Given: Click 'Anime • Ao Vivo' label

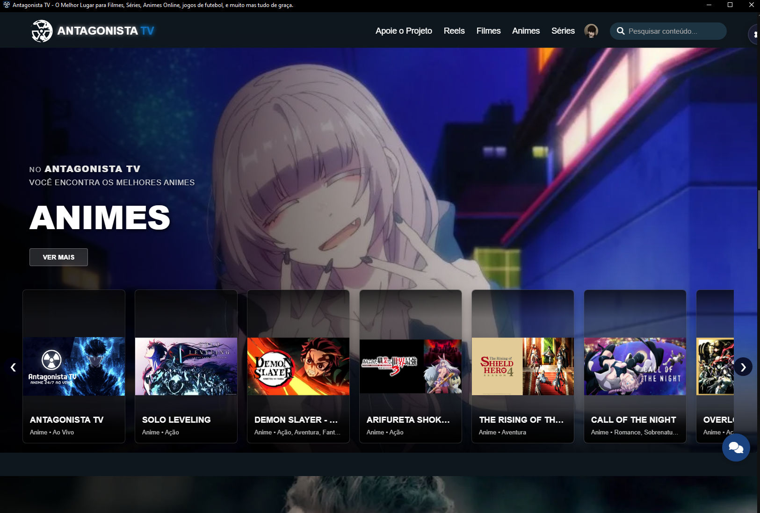Looking at the screenshot, I should [x=52, y=432].
